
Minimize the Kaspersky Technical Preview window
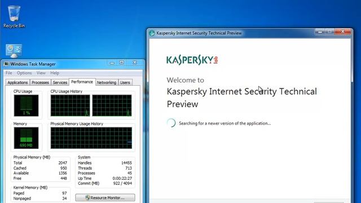(x=320, y=32)
